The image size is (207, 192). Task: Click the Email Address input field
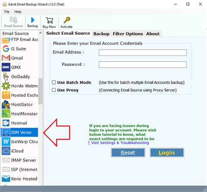(x=143, y=53)
